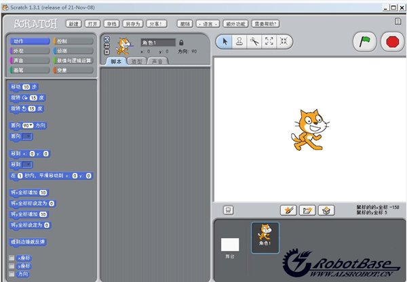407x282 pixels.
Task: Check the 方向 reporter checkbox
Action: [x=12, y=274]
